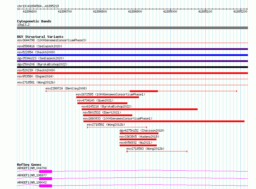This screenshot has width=256, height=189.
Task: Click the nsv522854 blue variant bar
Action: point(132,55)
